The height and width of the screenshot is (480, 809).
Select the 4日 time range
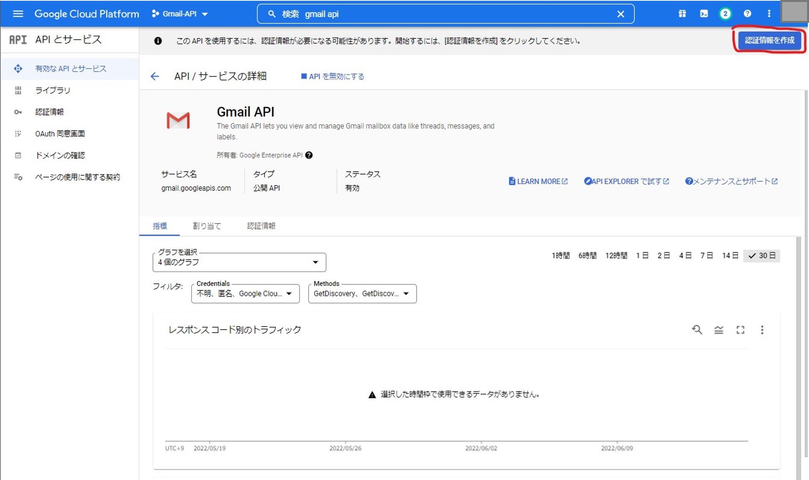click(685, 255)
